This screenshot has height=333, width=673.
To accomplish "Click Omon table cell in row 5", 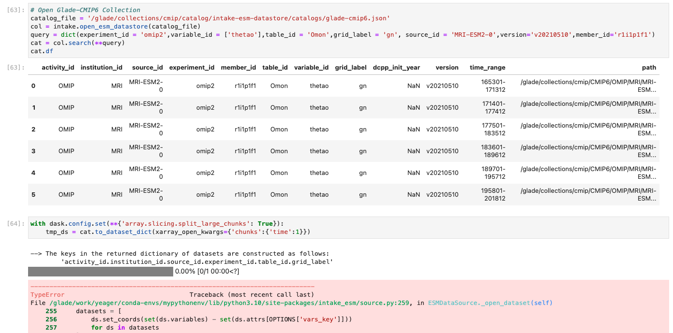I will [279, 194].
